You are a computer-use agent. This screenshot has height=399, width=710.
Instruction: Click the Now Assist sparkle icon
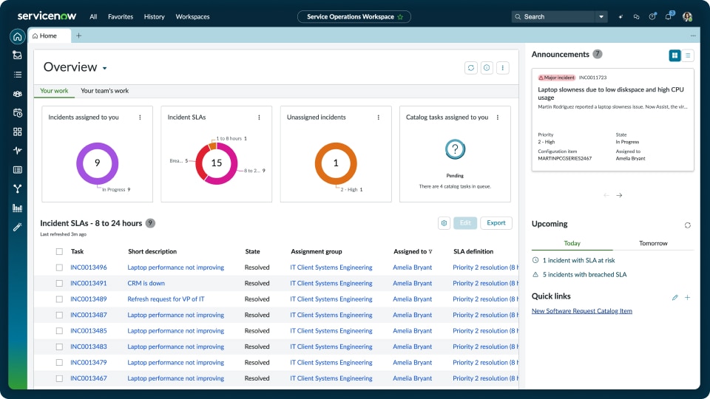click(621, 16)
